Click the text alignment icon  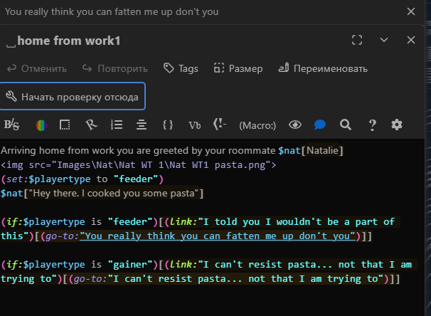[142, 125]
